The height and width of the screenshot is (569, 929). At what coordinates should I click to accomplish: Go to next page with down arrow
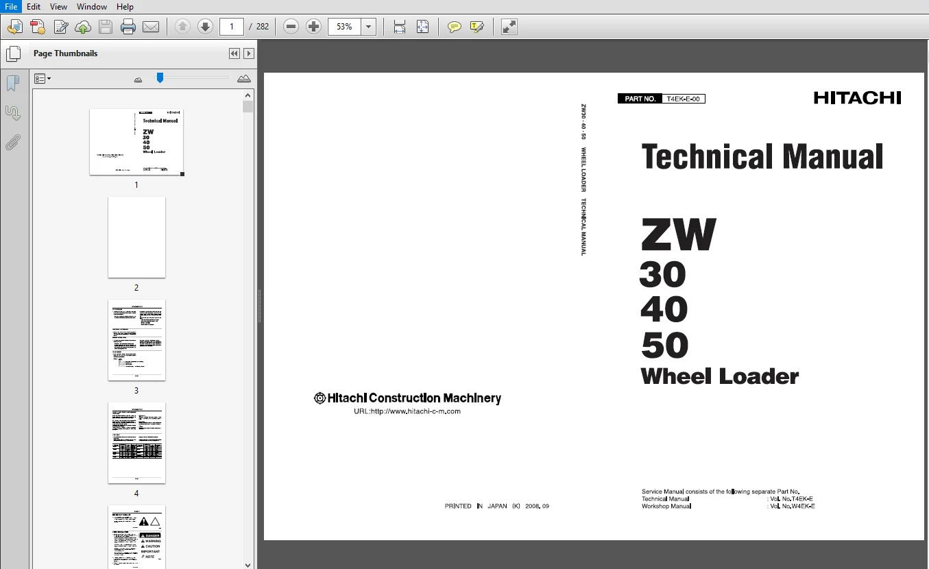click(x=205, y=27)
